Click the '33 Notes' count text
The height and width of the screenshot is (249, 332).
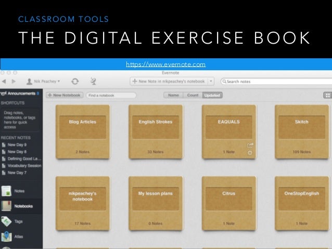tap(156, 152)
